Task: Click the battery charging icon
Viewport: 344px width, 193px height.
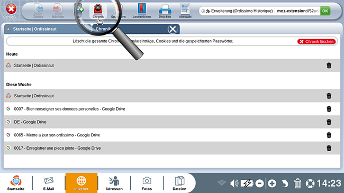Action: tap(247, 183)
